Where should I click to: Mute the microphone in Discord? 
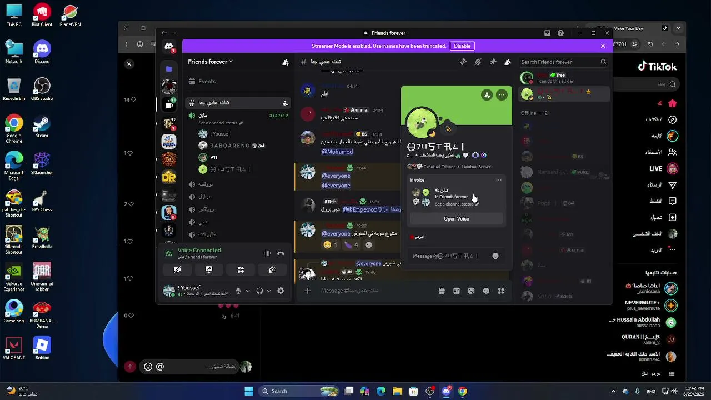tap(238, 291)
